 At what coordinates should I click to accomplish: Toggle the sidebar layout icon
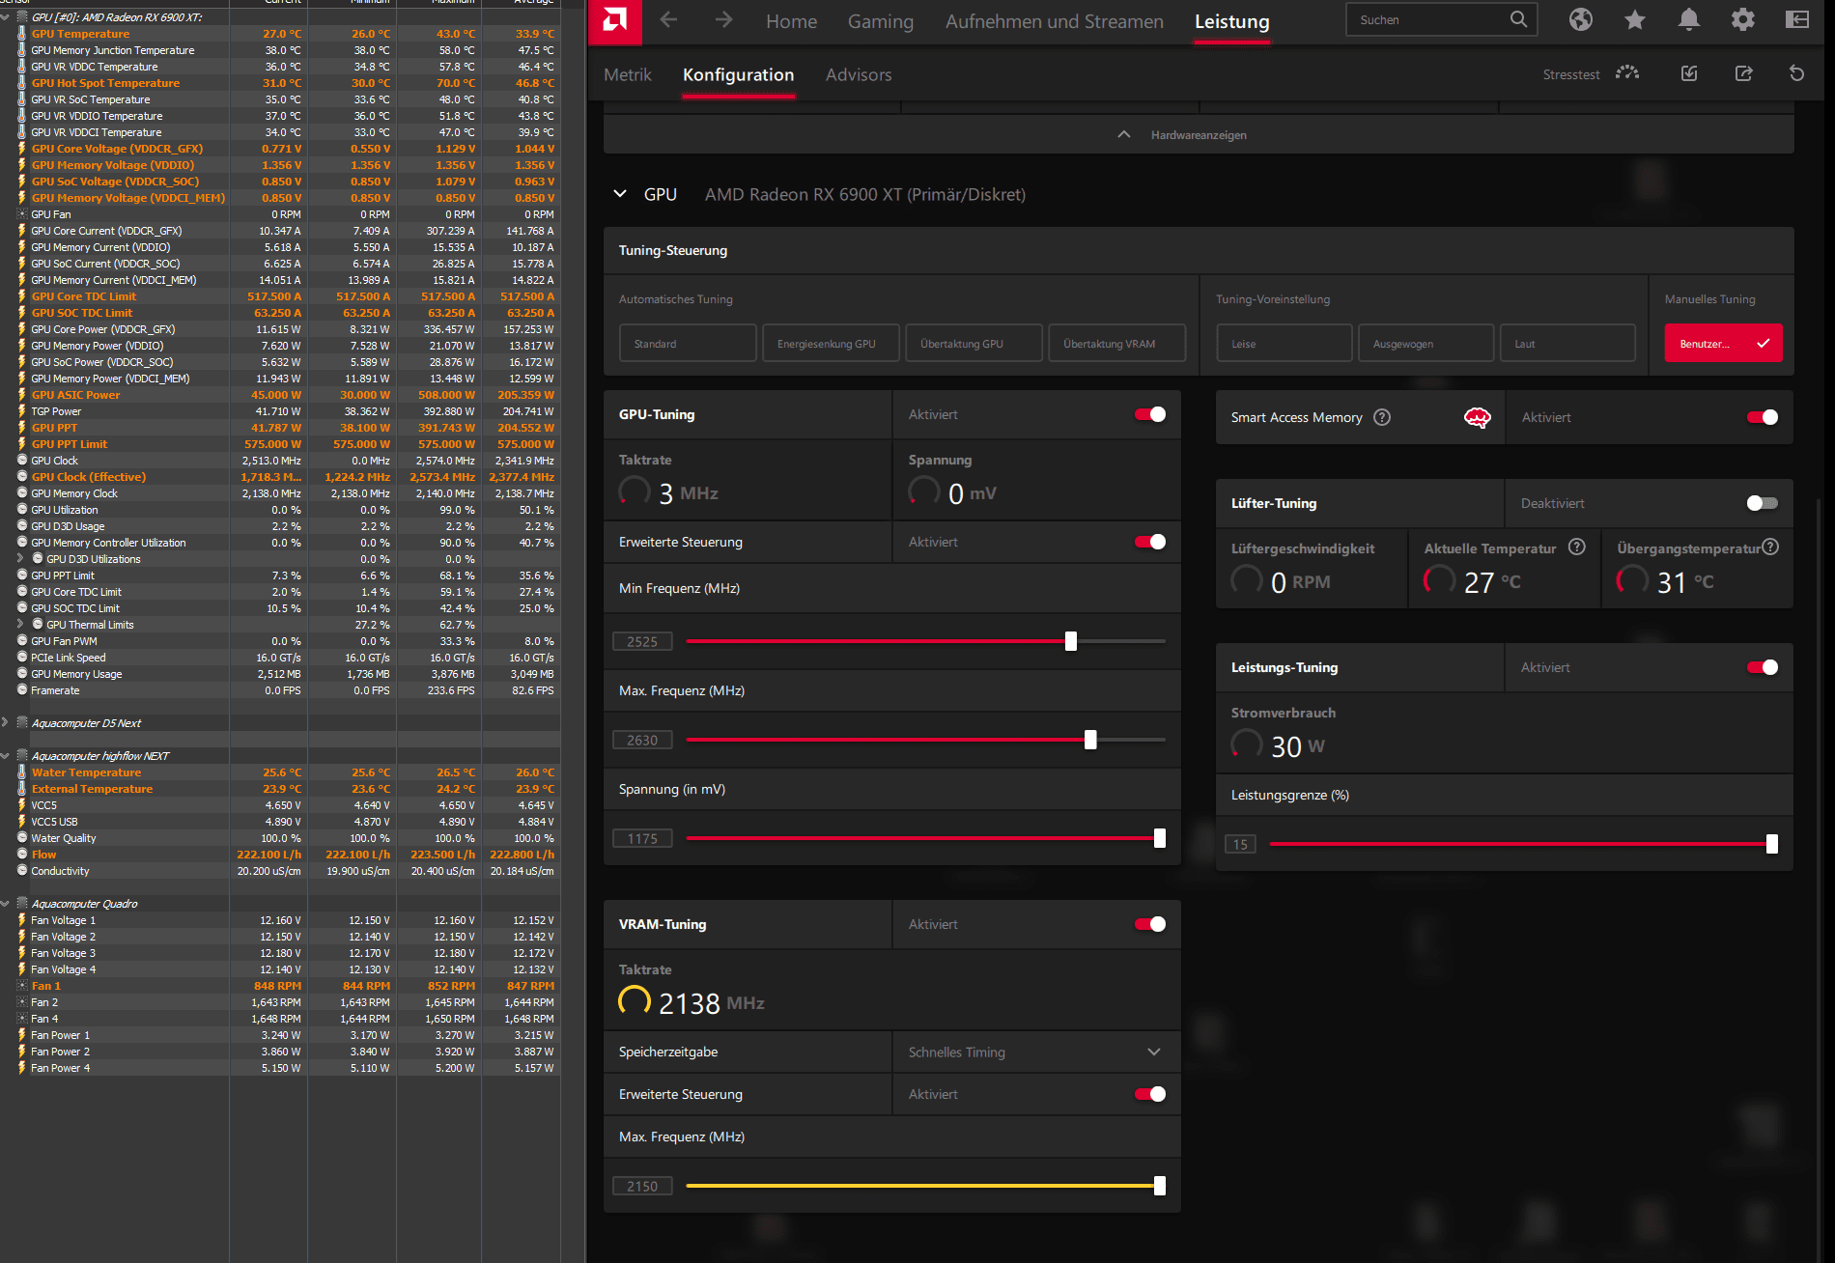1797,19
